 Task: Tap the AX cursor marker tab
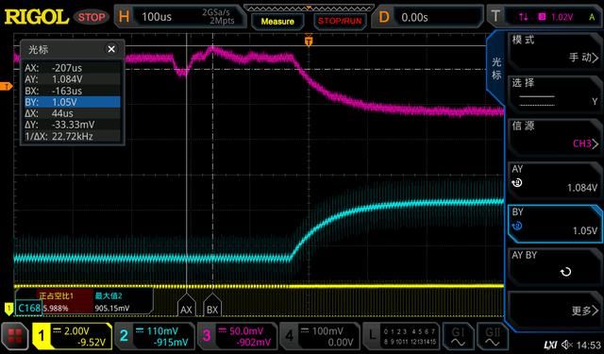pos(186,306)
